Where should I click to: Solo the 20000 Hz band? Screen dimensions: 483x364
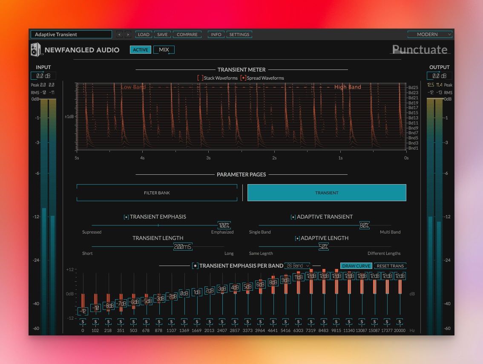[400, 321]
